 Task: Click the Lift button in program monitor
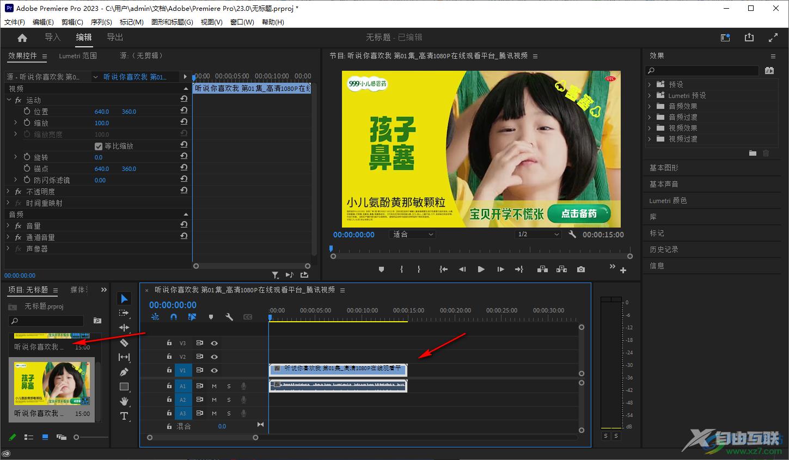(542, 269)
